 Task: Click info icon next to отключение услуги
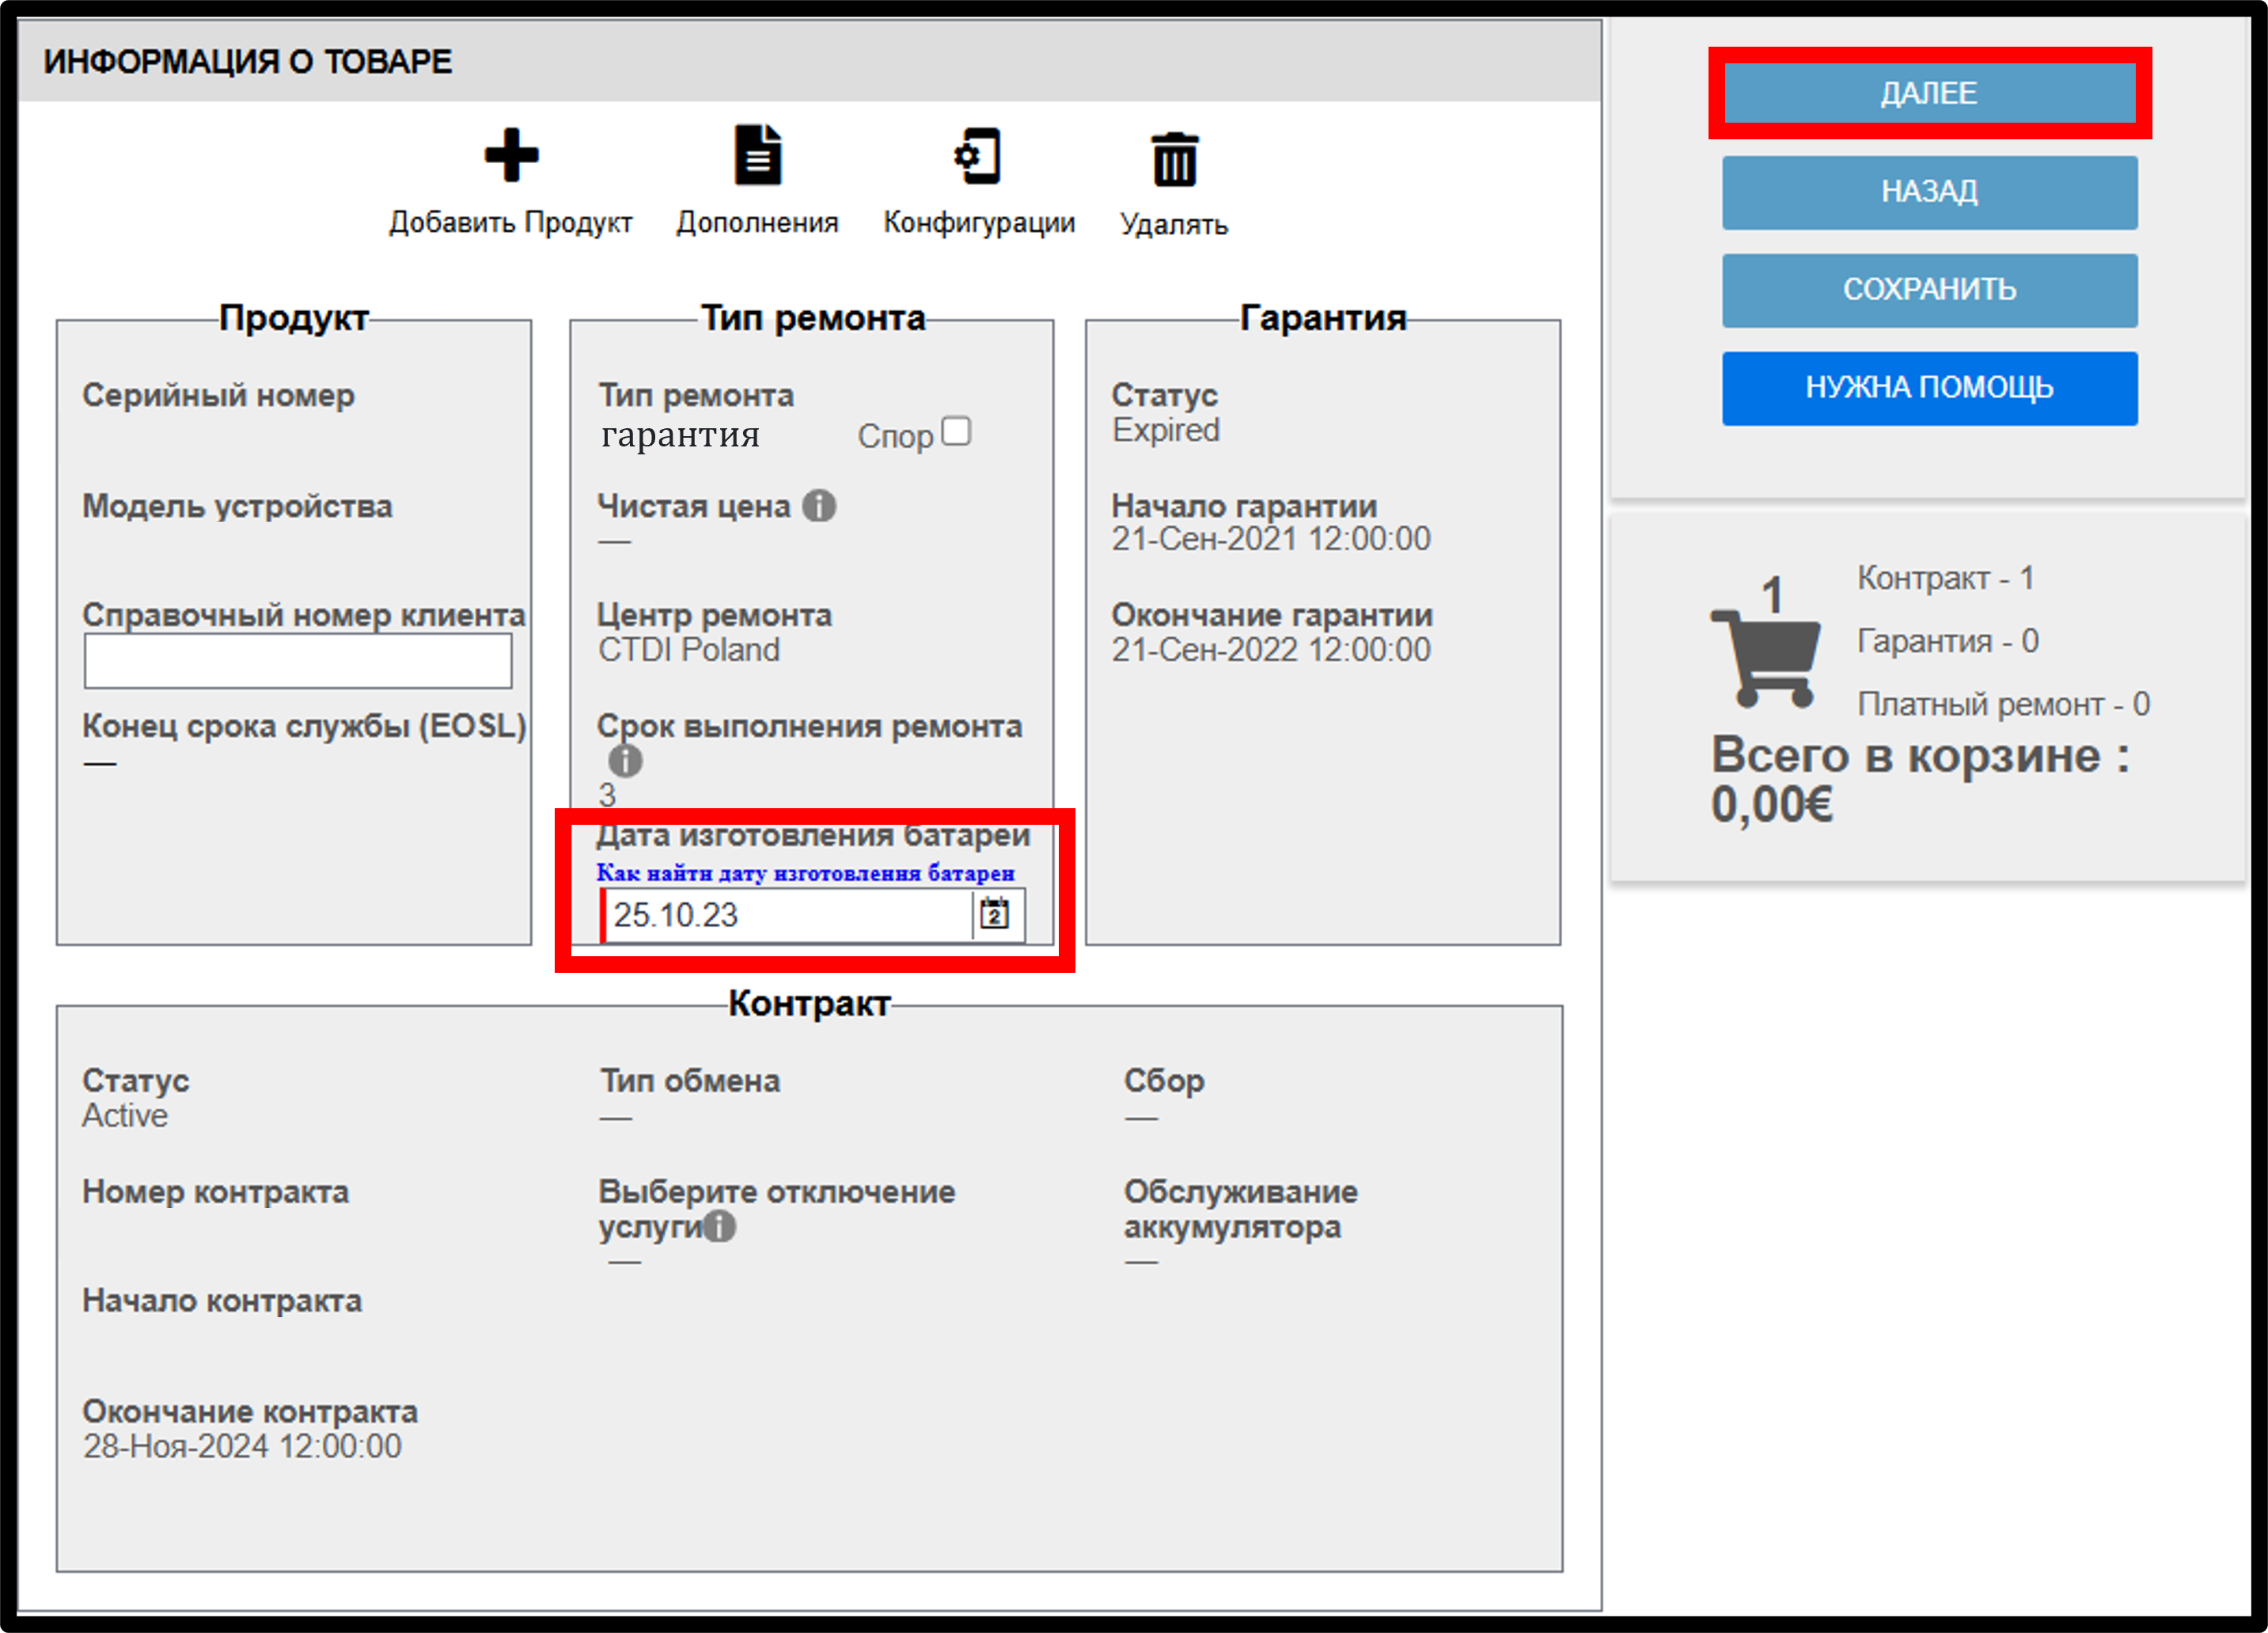[x=719, y=1226]
